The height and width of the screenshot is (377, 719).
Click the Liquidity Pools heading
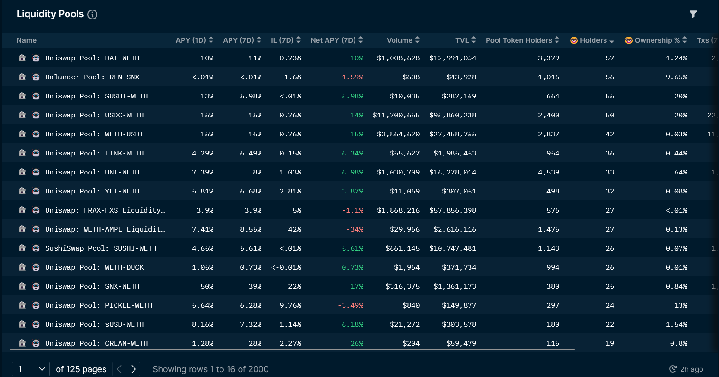click(50, 14)
